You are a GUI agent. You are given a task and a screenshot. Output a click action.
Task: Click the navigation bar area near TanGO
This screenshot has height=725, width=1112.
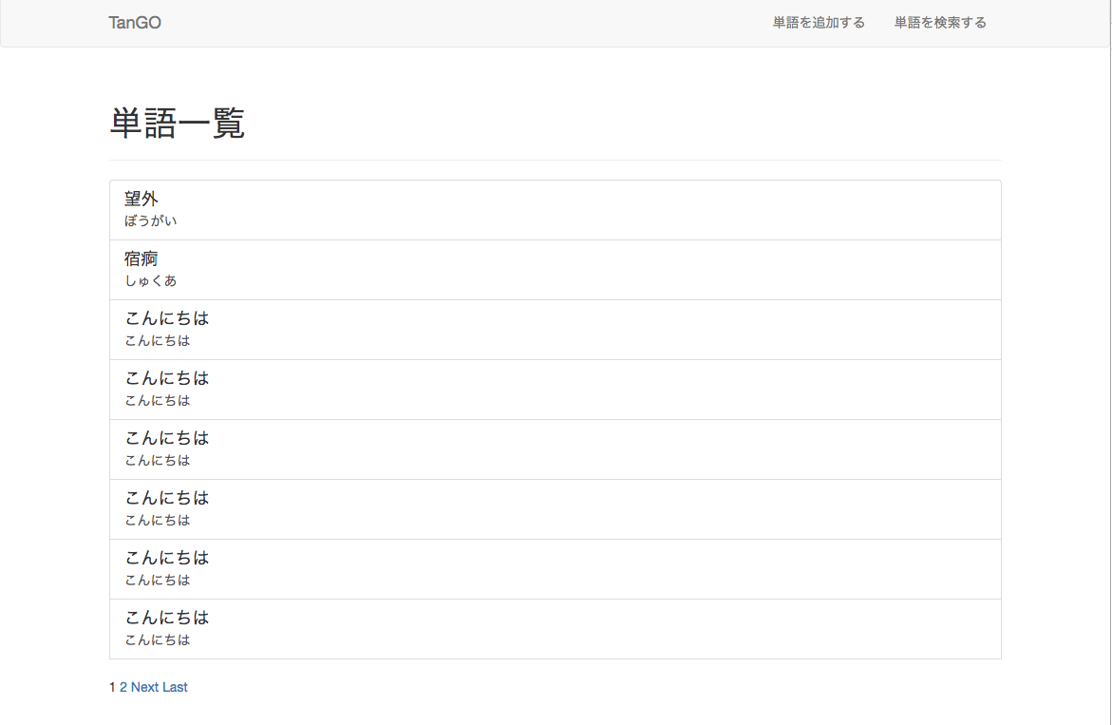(475, 23)
